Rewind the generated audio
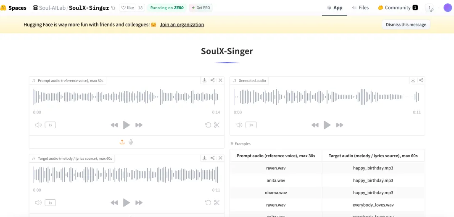Viewport: 454px width, 217px height. click(x=315, y=125)
